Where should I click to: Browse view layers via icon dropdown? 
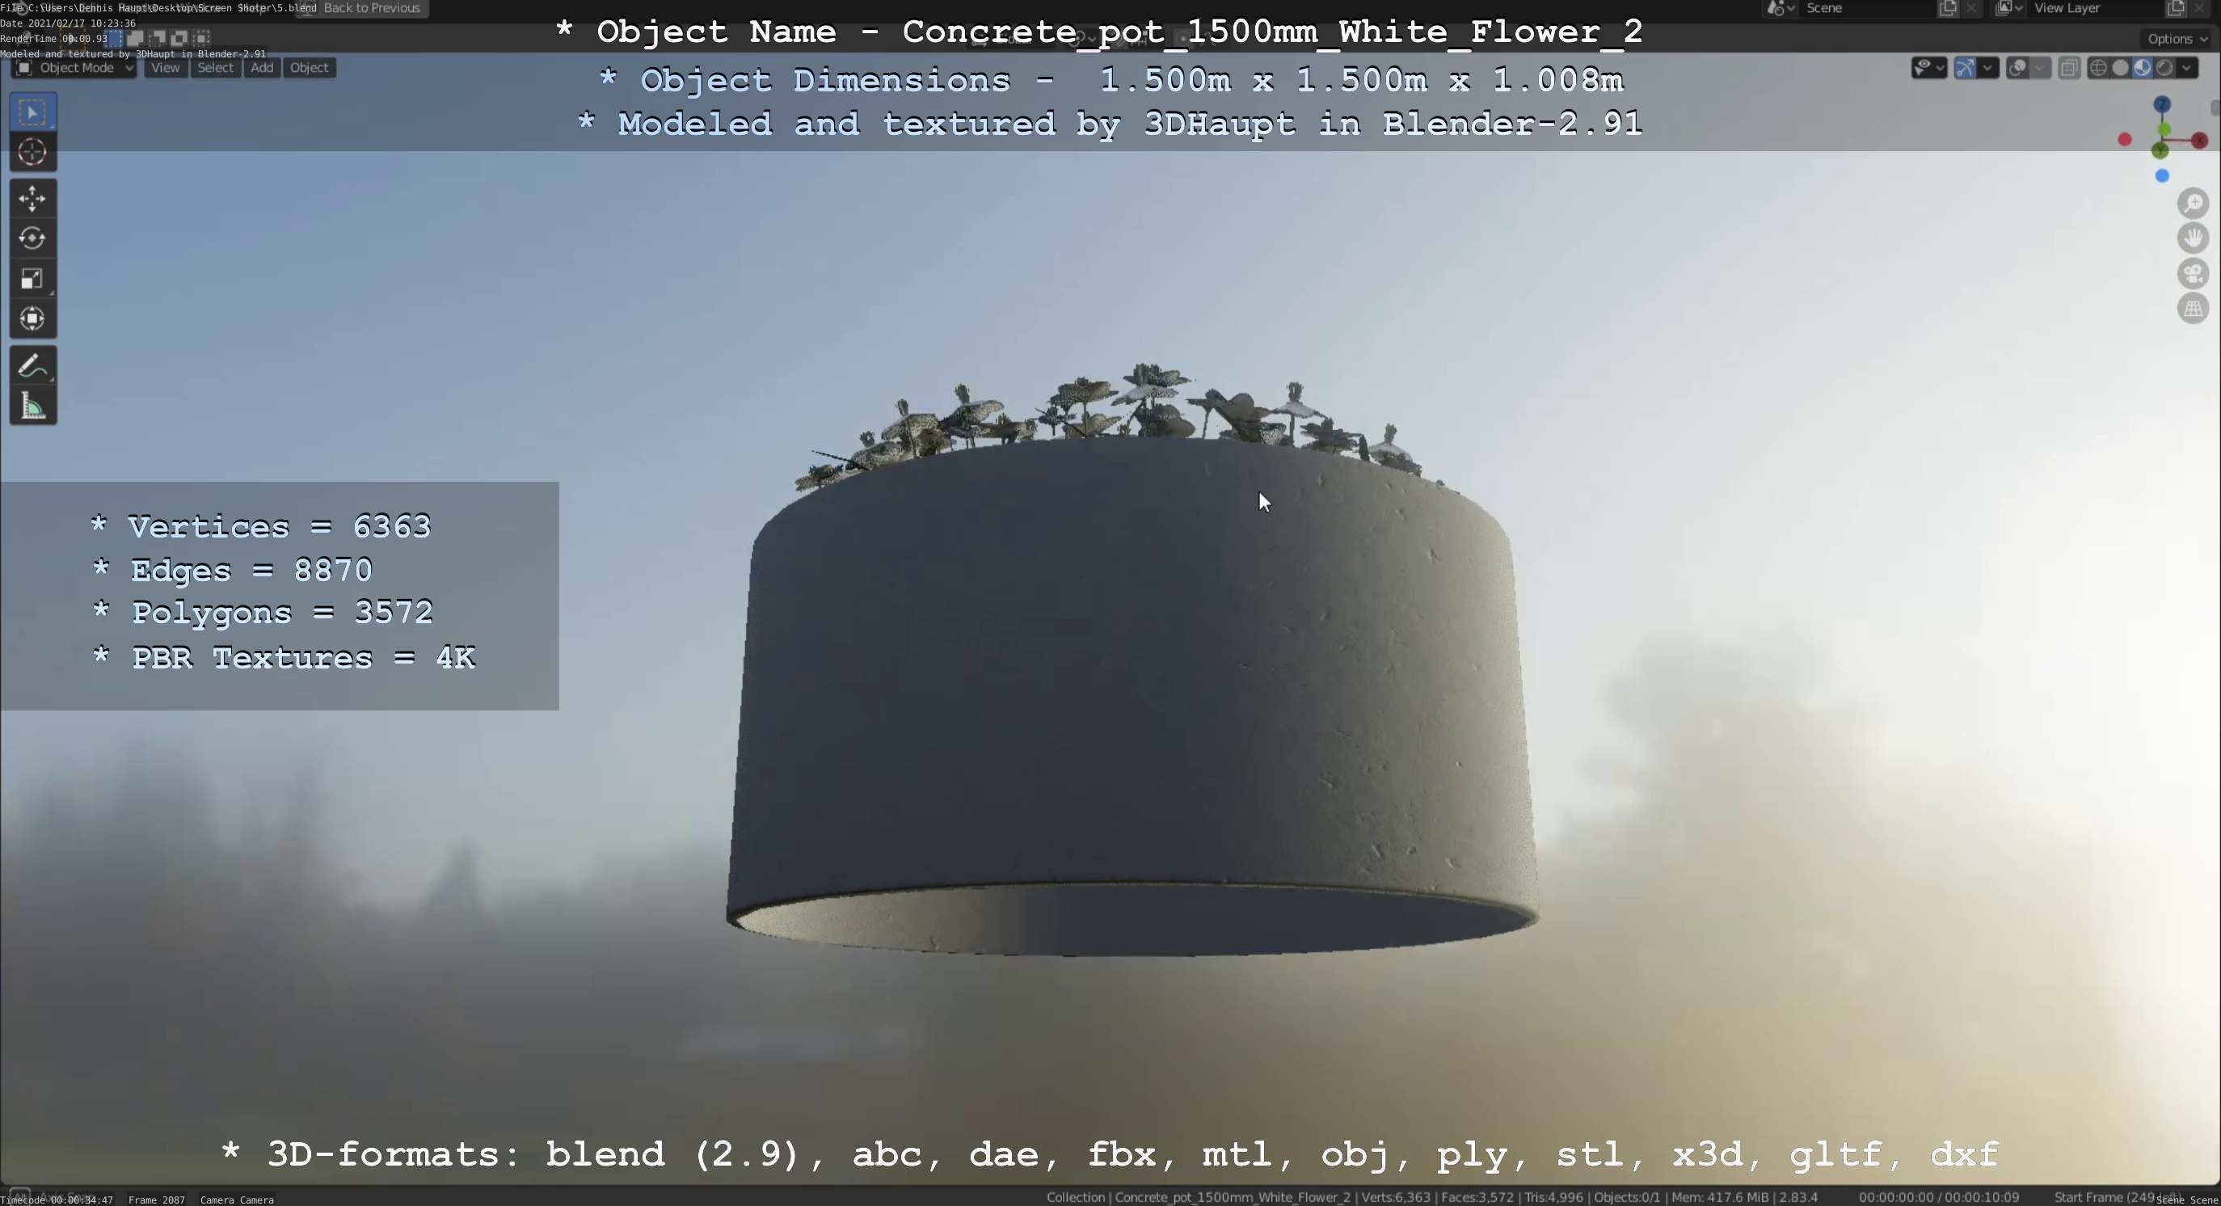[x=2009, y=9]
